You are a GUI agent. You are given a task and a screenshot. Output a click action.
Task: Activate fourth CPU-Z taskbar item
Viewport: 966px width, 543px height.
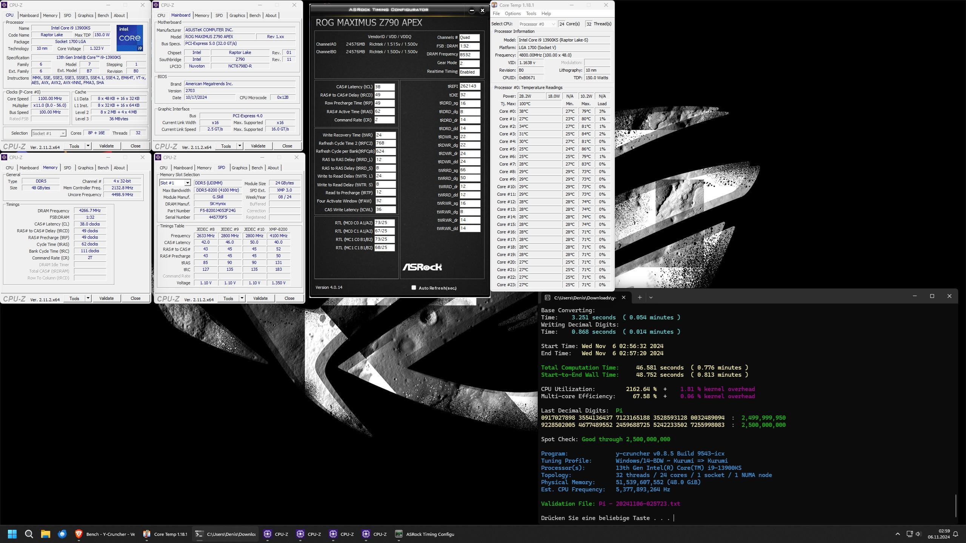[375, 534]
